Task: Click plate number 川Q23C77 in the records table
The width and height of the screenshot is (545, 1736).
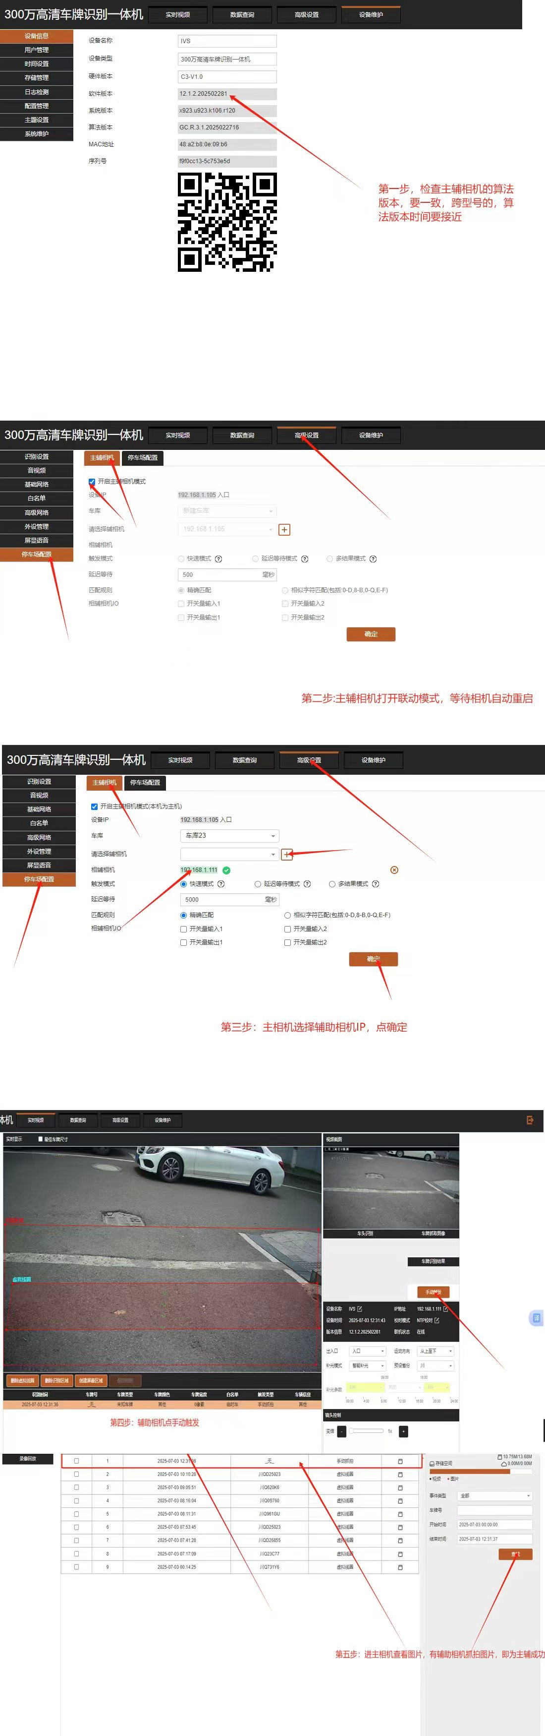Action: (x=269, y=1554)
